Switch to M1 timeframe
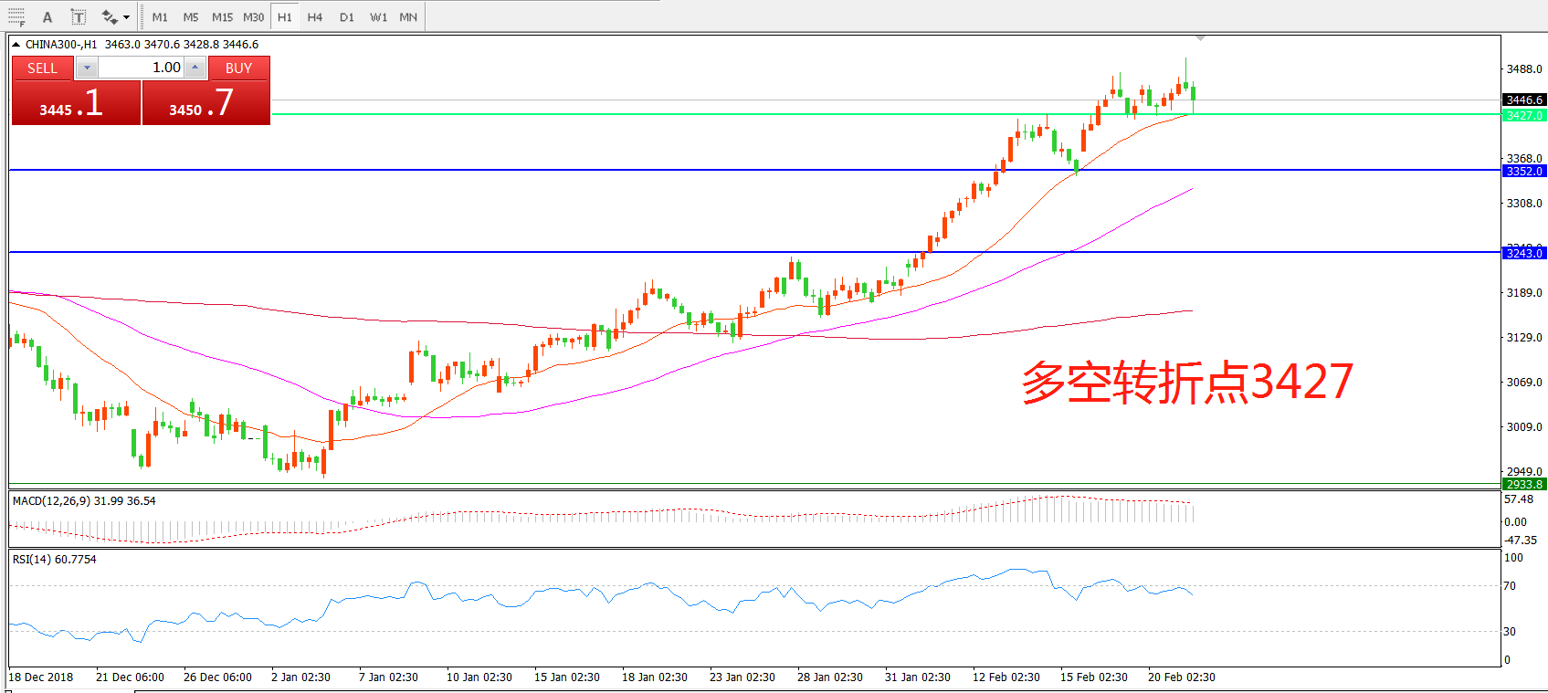Viewport: 1548px width, 693px height. point(160,16)
